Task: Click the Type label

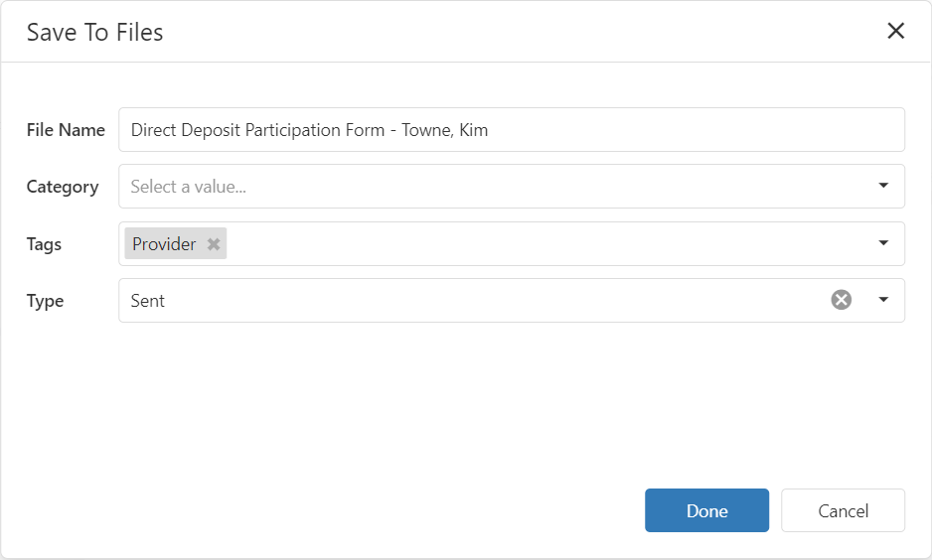Action: tap(45, 301)
